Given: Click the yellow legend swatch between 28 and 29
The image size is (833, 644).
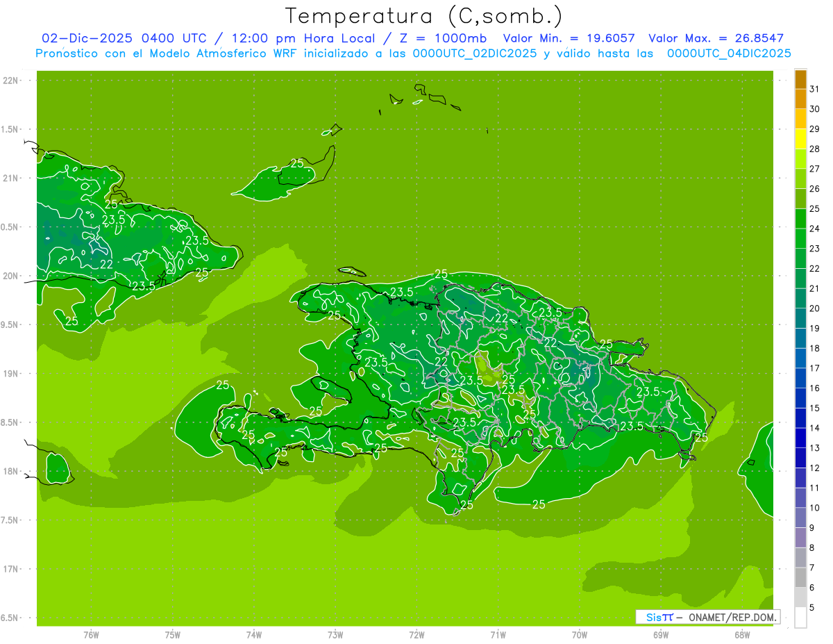Looking at the screenshot, I should point(800,139).
